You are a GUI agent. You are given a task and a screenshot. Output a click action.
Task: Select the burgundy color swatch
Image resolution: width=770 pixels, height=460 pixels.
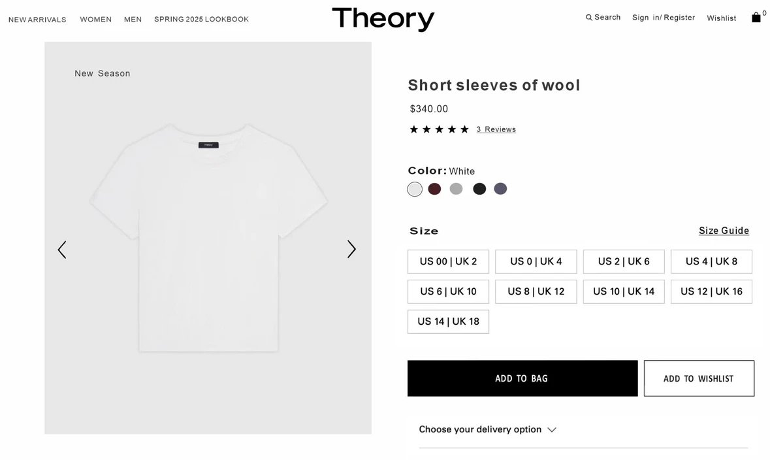click(x=435, y=189)
